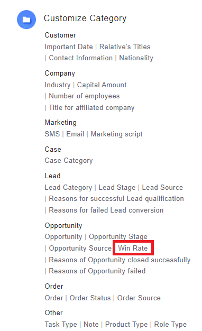
Task: Select the SMS marketing link
Action: pos(52,134)
